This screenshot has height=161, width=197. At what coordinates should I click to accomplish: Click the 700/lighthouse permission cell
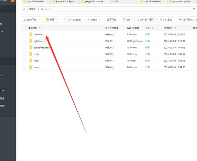135,41
